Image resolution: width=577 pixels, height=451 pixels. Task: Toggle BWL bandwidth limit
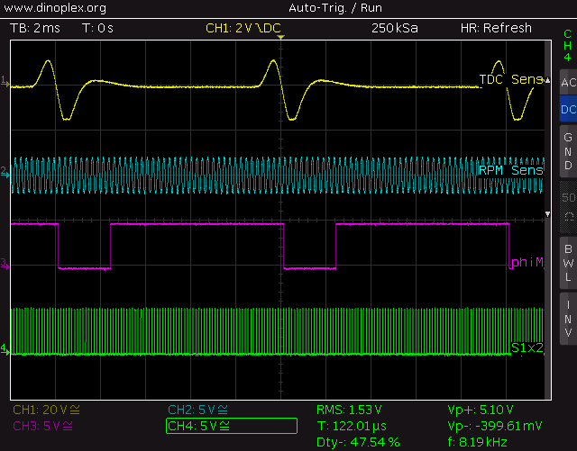pyautogui.click(x=567, y=262)
